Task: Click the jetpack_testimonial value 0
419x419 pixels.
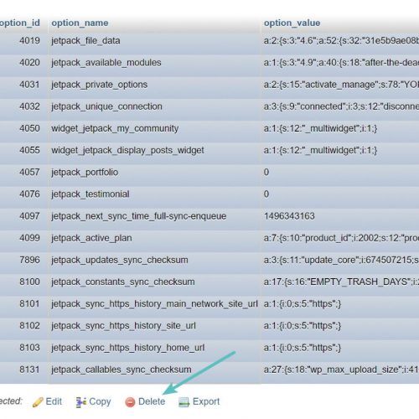Action: [266, 194]
